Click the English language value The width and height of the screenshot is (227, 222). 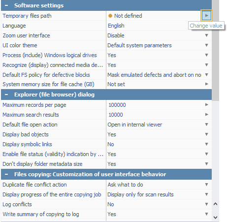tap(116, 26)
